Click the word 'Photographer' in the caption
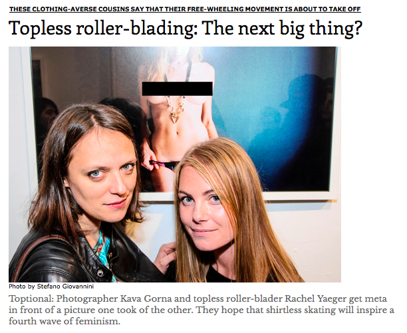 (x=87, y=298)
